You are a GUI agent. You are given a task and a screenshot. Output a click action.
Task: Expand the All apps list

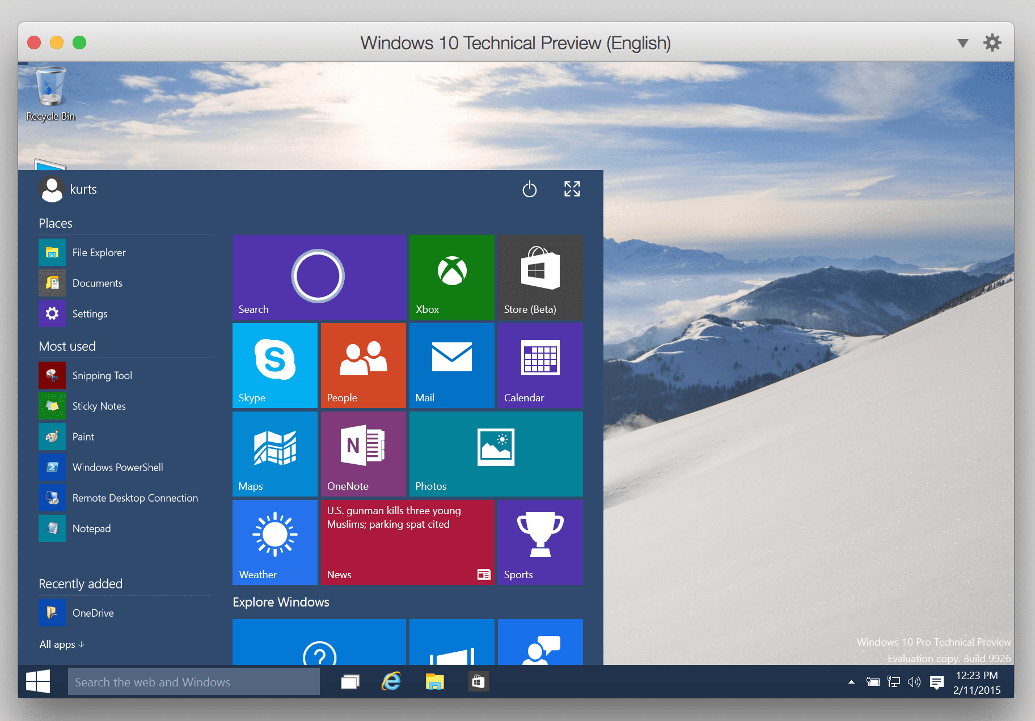62,644
